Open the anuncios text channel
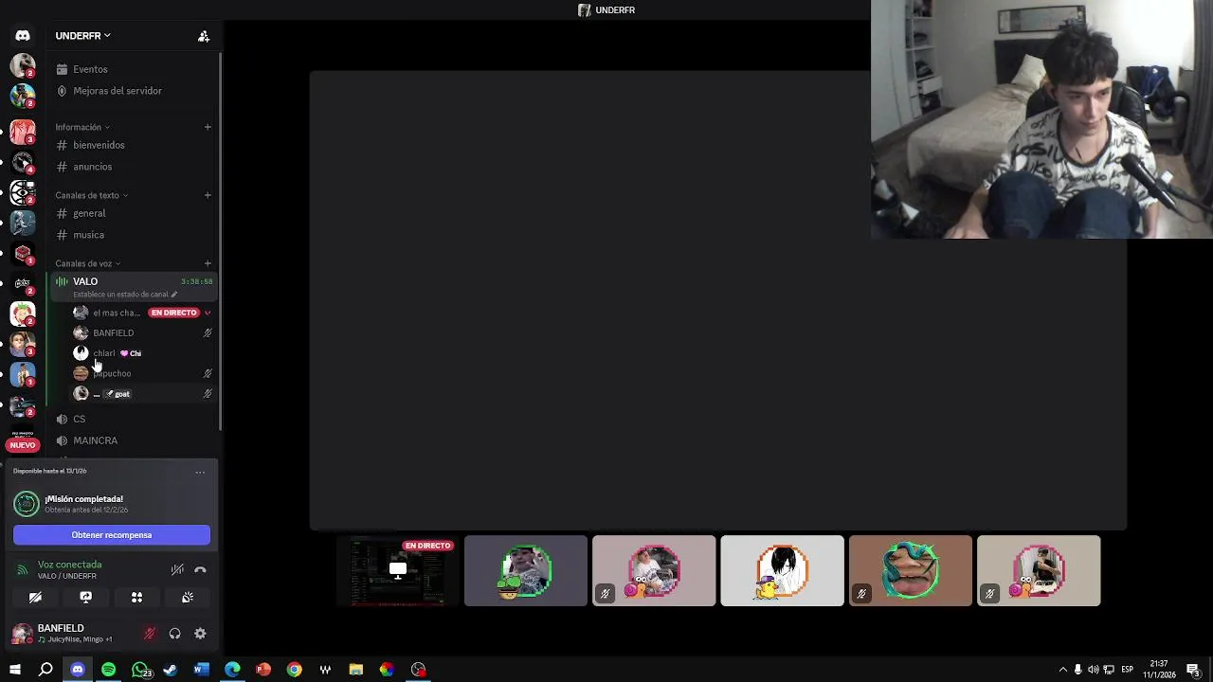1213x682 pixels. (x=134, y=167)
